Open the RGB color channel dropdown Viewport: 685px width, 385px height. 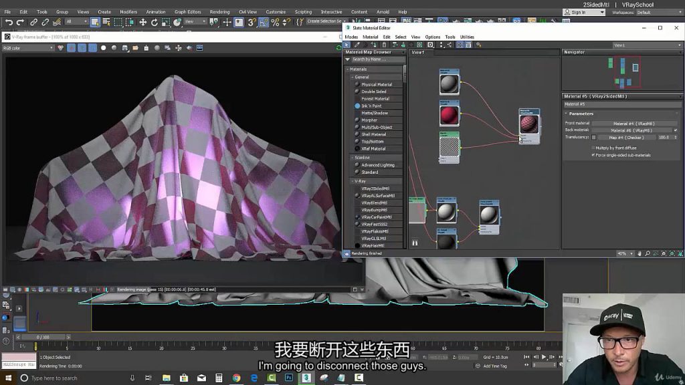[28, 48]
